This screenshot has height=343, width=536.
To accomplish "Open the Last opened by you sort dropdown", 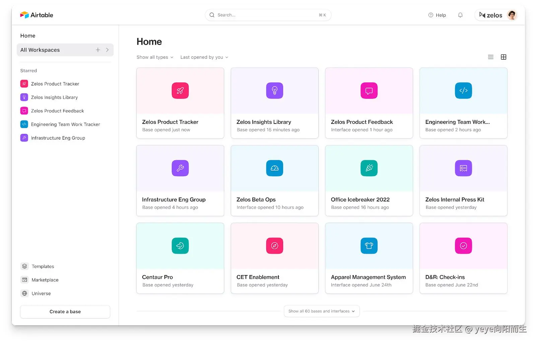I will (204, 57).
